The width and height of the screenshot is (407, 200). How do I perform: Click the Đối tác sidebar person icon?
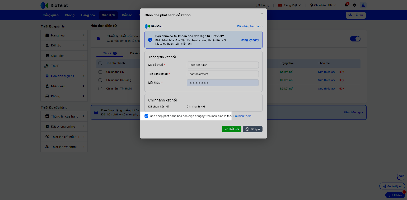[x=47, y=45]
